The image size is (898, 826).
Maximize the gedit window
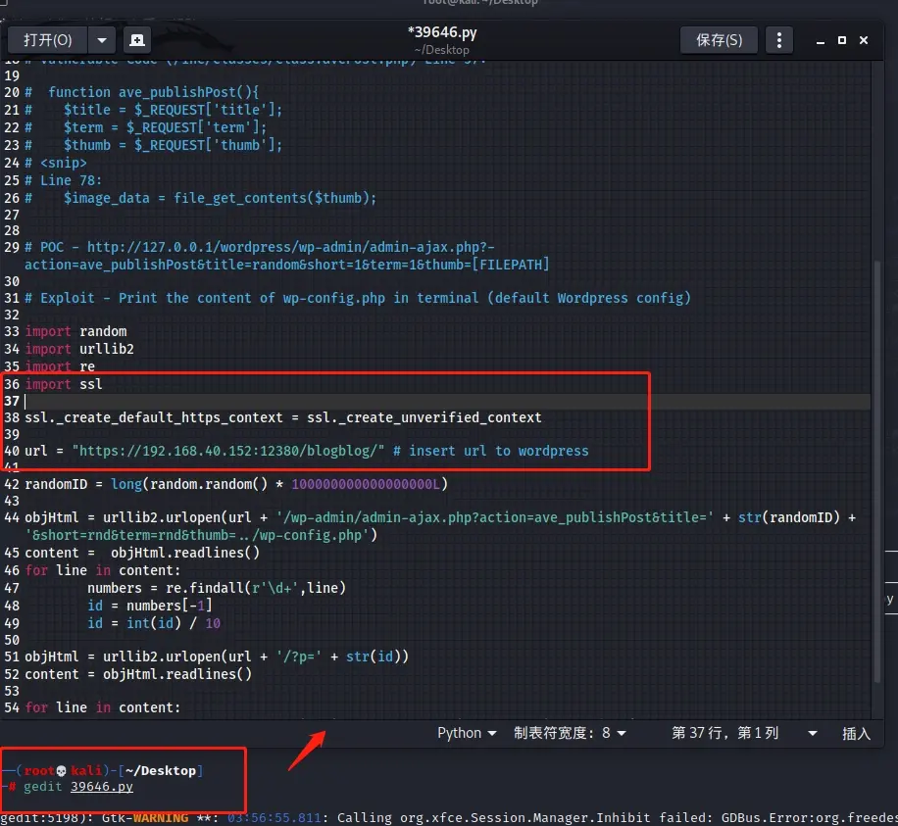(842, 40)
